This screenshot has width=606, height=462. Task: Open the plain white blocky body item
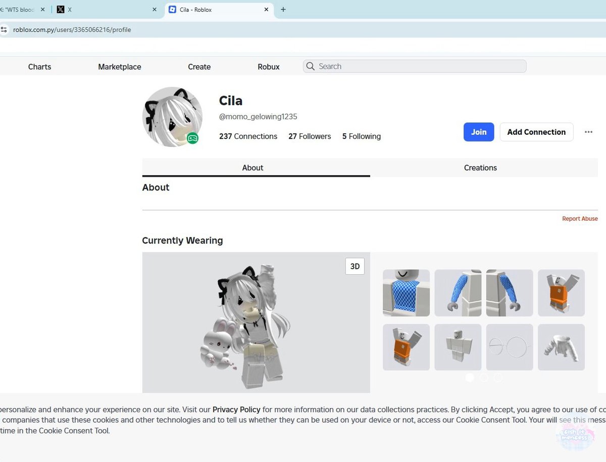point(458,347)
